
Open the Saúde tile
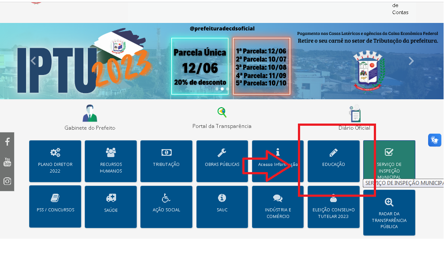111,206
